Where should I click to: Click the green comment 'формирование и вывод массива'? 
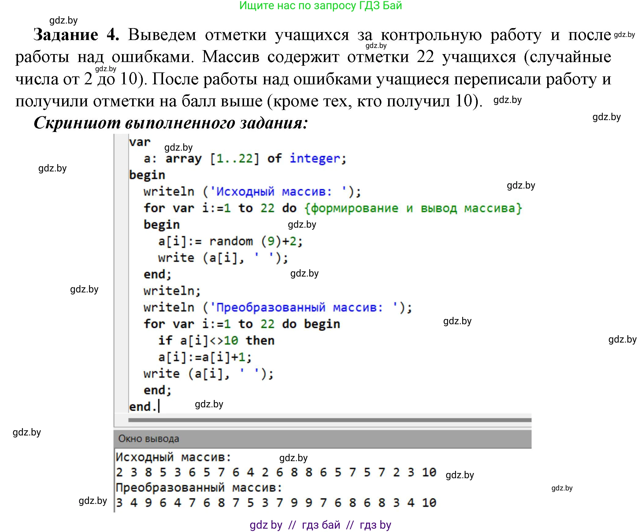413,208
